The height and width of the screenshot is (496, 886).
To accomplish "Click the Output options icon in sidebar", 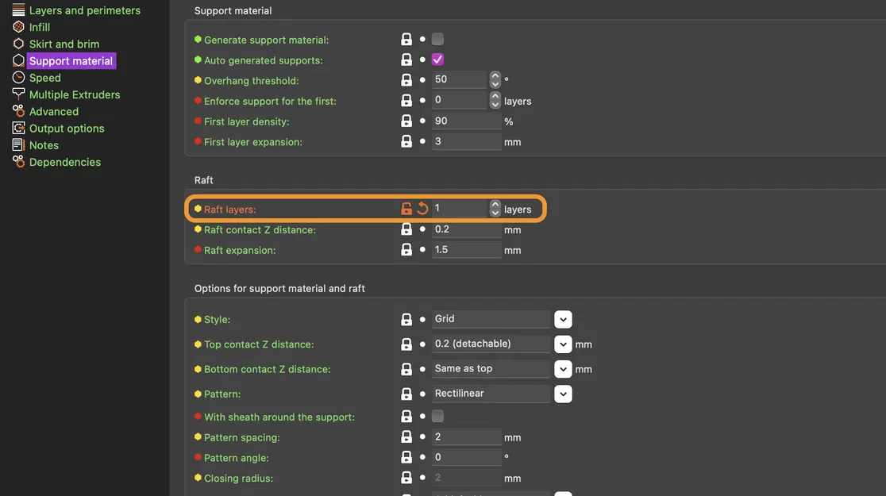I will (18, 128).
